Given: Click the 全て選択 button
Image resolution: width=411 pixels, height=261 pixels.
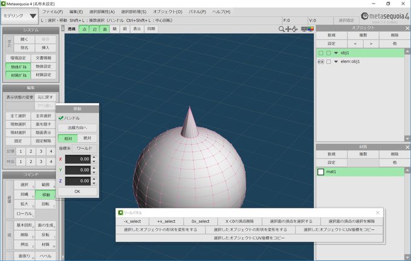Looking at the screenshot, I should tap(18, 116).
